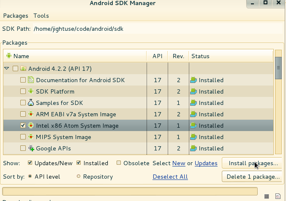The width and height of the screenshot is (286, 201).
Task: Click the Name column header
Action: click(75, 56)
